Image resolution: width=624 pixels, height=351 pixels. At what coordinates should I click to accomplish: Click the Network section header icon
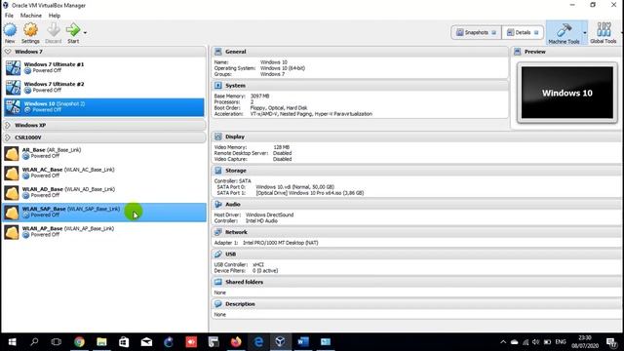click(x=218, y=232)
